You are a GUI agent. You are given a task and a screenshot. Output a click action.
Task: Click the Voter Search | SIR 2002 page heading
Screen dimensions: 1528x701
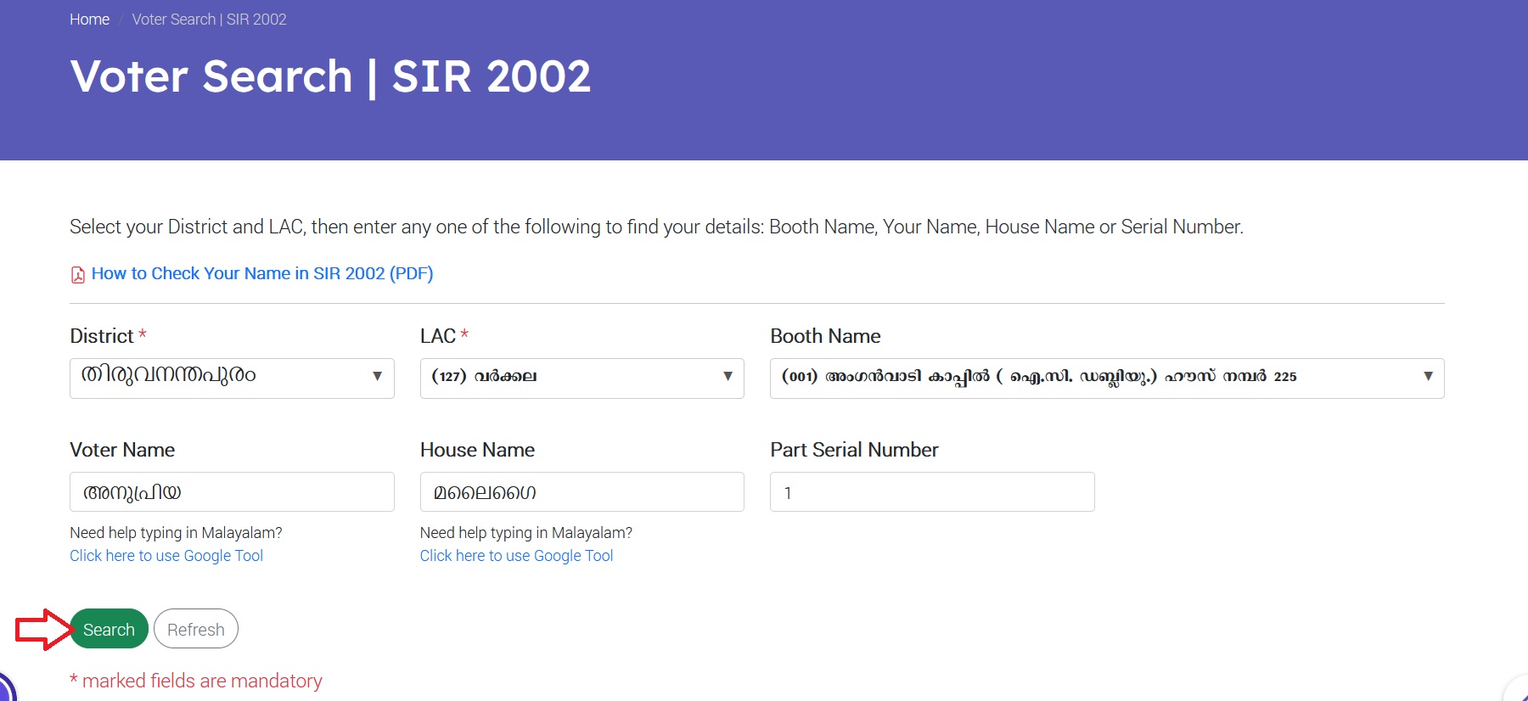pos(330,76)
